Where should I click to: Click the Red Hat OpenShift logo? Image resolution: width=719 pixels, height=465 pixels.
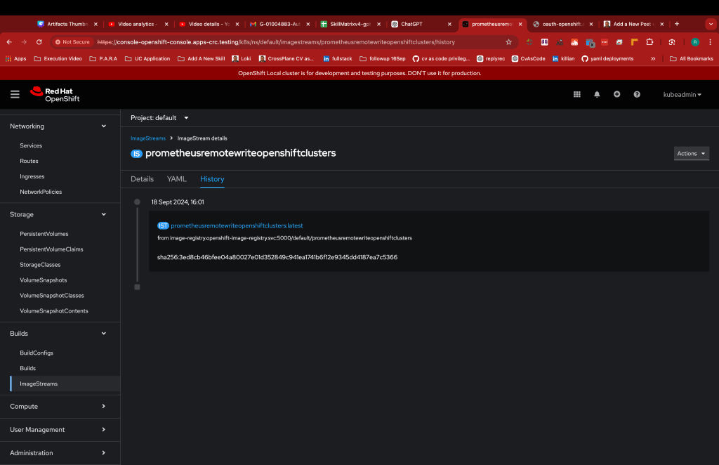coord(55,94)
